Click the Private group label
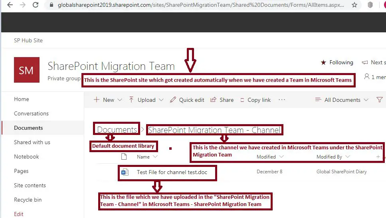Image resolution: width=386 pixels, height=218 pixels. pyautogui.click(x=64, y=78)
